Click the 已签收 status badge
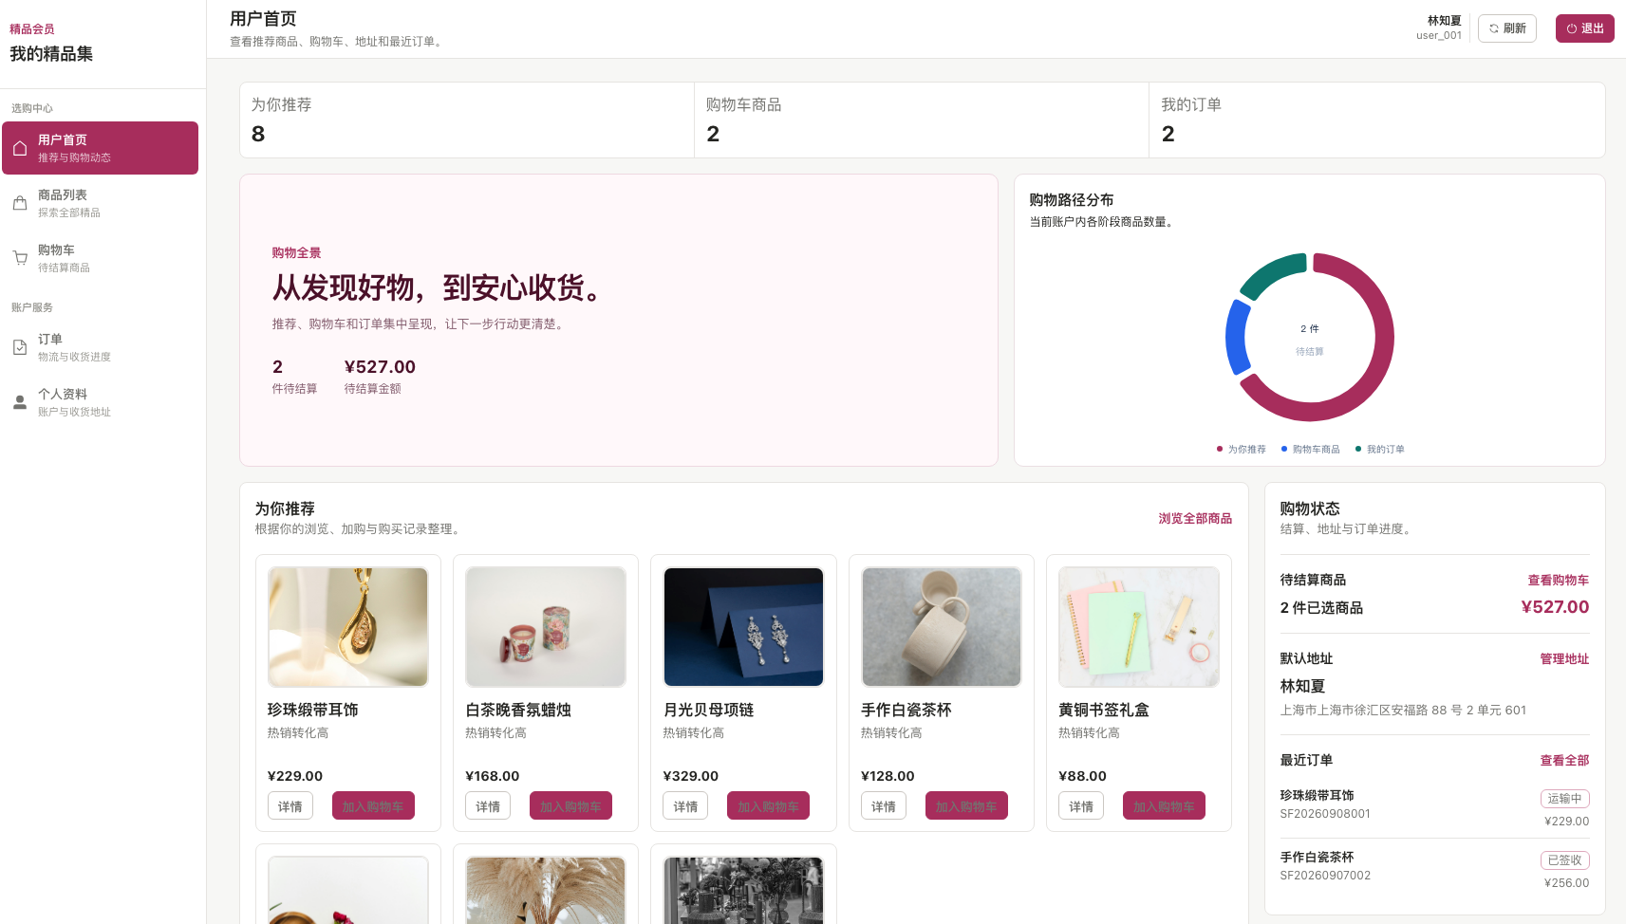1626x924 pixels. tap(1564, 860)
